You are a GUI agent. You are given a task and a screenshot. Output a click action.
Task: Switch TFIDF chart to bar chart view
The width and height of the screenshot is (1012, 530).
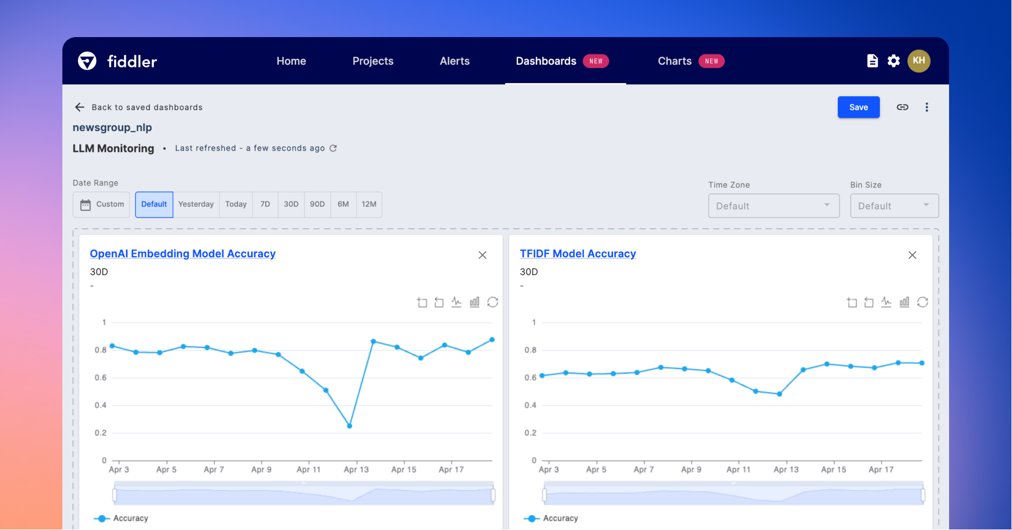click(904, 302)
